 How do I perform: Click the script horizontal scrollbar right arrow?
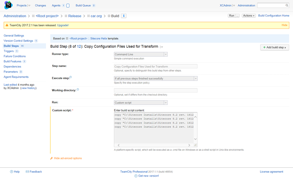click(x=189, y=145)
